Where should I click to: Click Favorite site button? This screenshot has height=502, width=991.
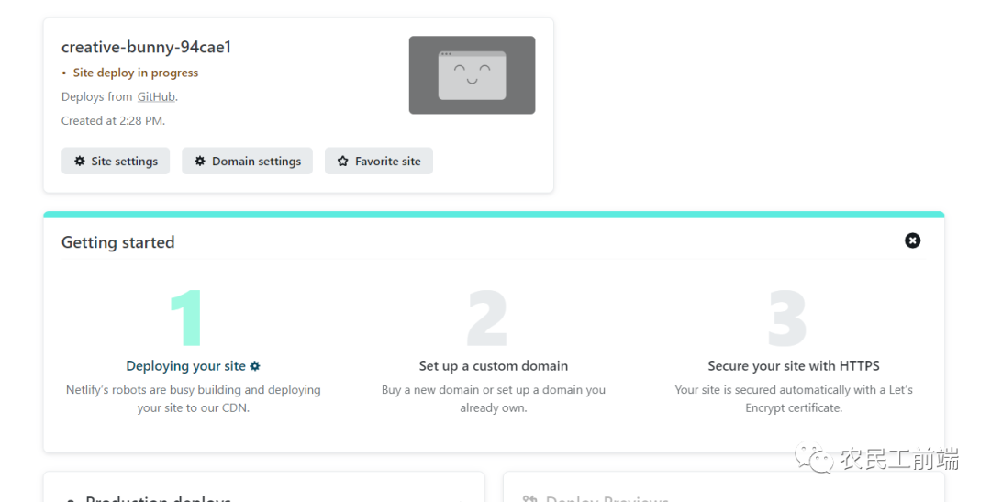coord(379,162)
